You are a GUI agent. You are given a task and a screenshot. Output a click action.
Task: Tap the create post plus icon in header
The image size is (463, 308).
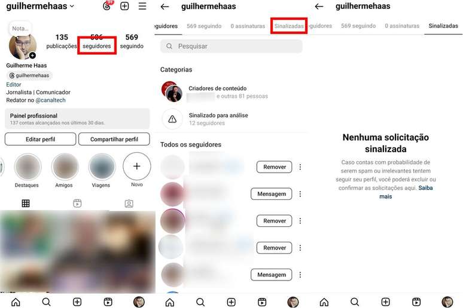tap(124, 6)
